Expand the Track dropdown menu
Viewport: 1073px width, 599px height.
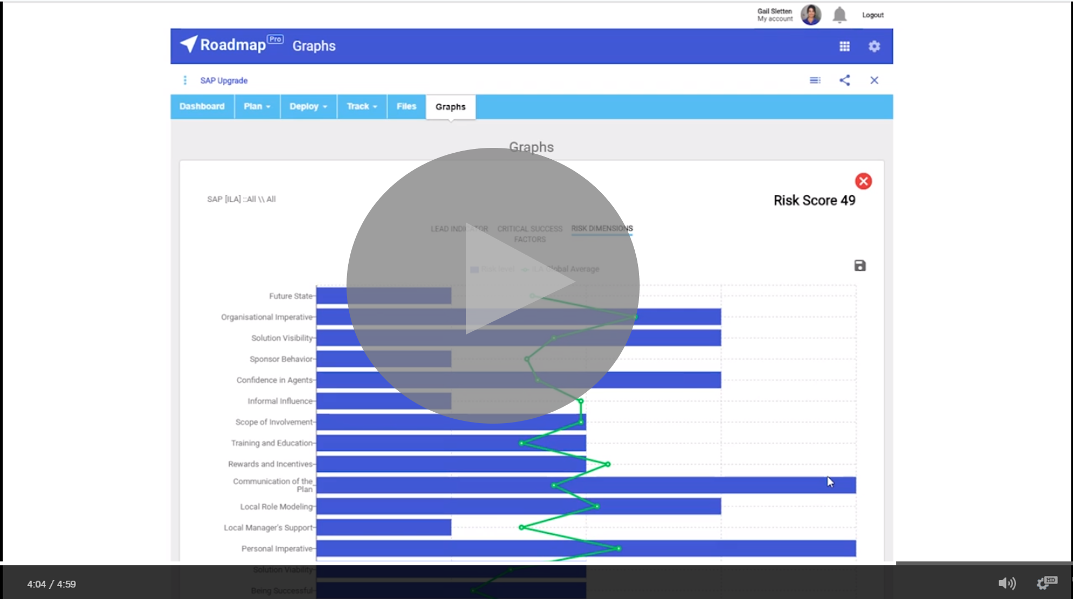coord(362,106)
